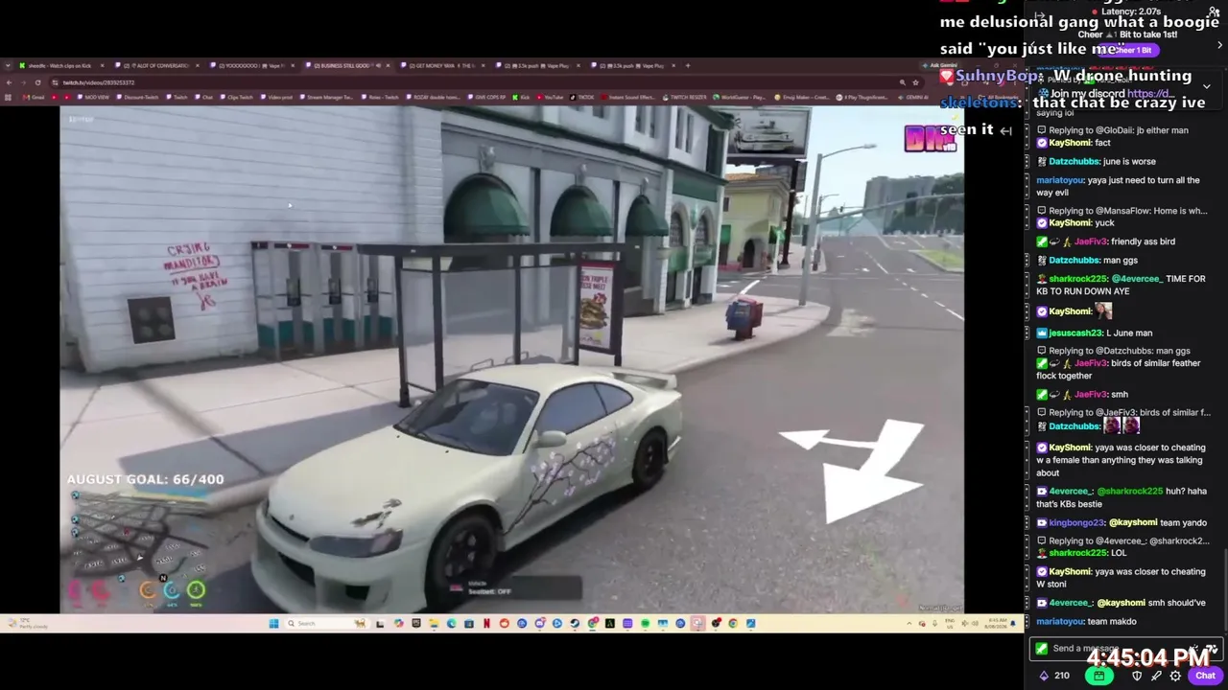Click Replying to @MansaFlow reply header

(x=1122, y=211)
